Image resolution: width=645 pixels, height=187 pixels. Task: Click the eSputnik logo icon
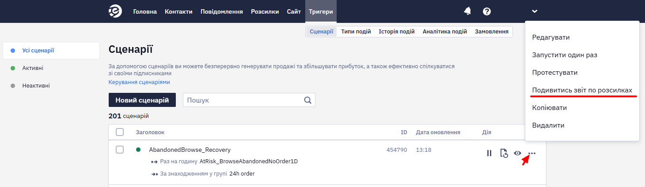(x=115, y=11)
